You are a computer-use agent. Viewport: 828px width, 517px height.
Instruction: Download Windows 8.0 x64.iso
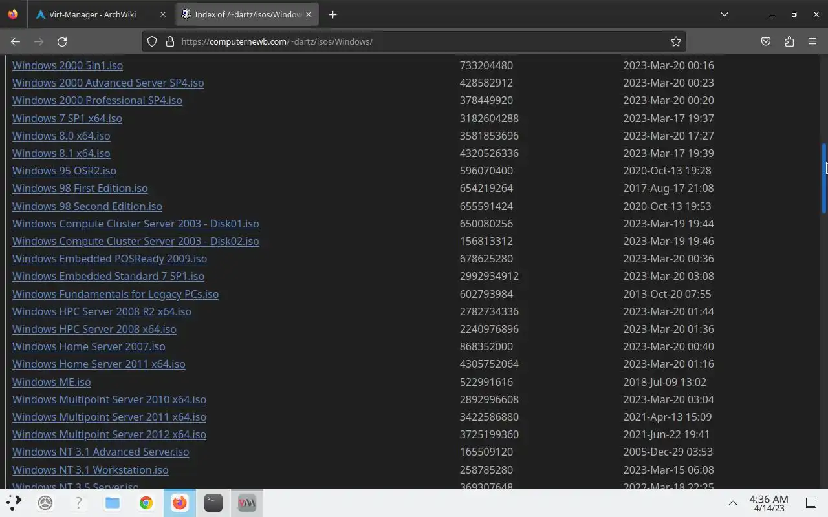[61, 136]
